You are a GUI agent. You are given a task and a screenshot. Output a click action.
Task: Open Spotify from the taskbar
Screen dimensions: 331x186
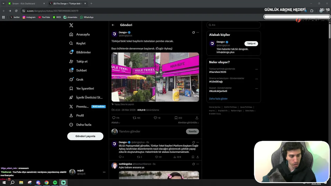55,183
